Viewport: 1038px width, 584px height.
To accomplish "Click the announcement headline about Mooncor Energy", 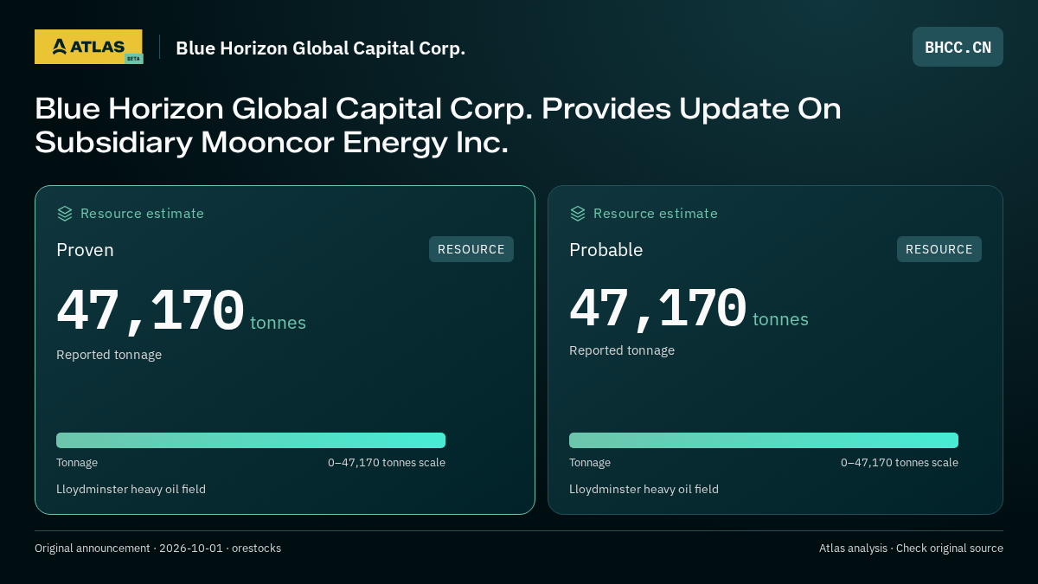I will (438, 125).
